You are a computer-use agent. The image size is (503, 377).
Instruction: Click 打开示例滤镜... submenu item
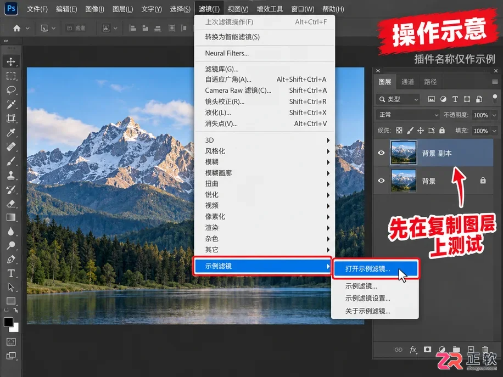click(376, 269)
